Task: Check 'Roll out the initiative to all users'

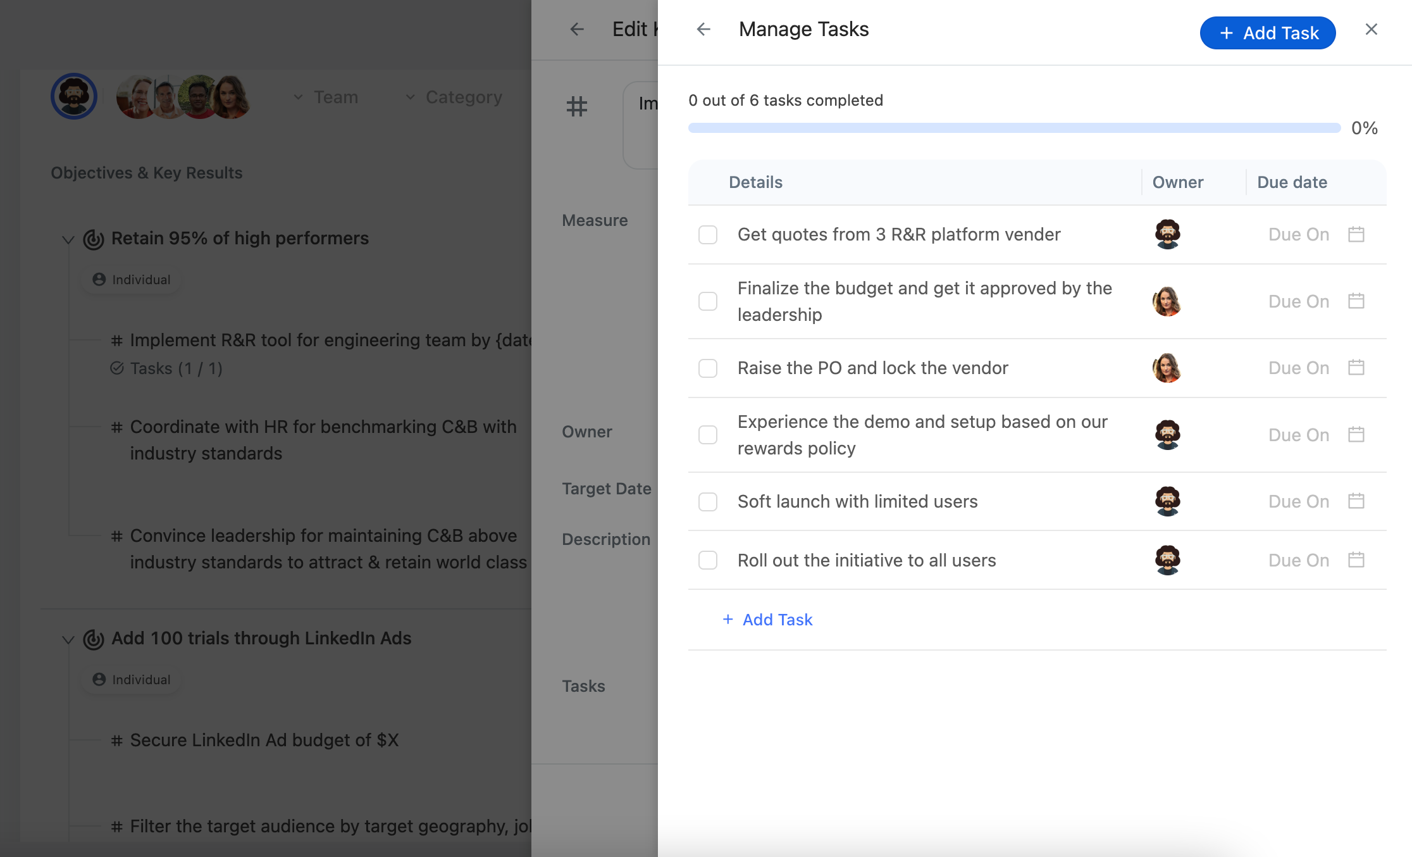Action: pyautogui.click(x=707, y=560)
